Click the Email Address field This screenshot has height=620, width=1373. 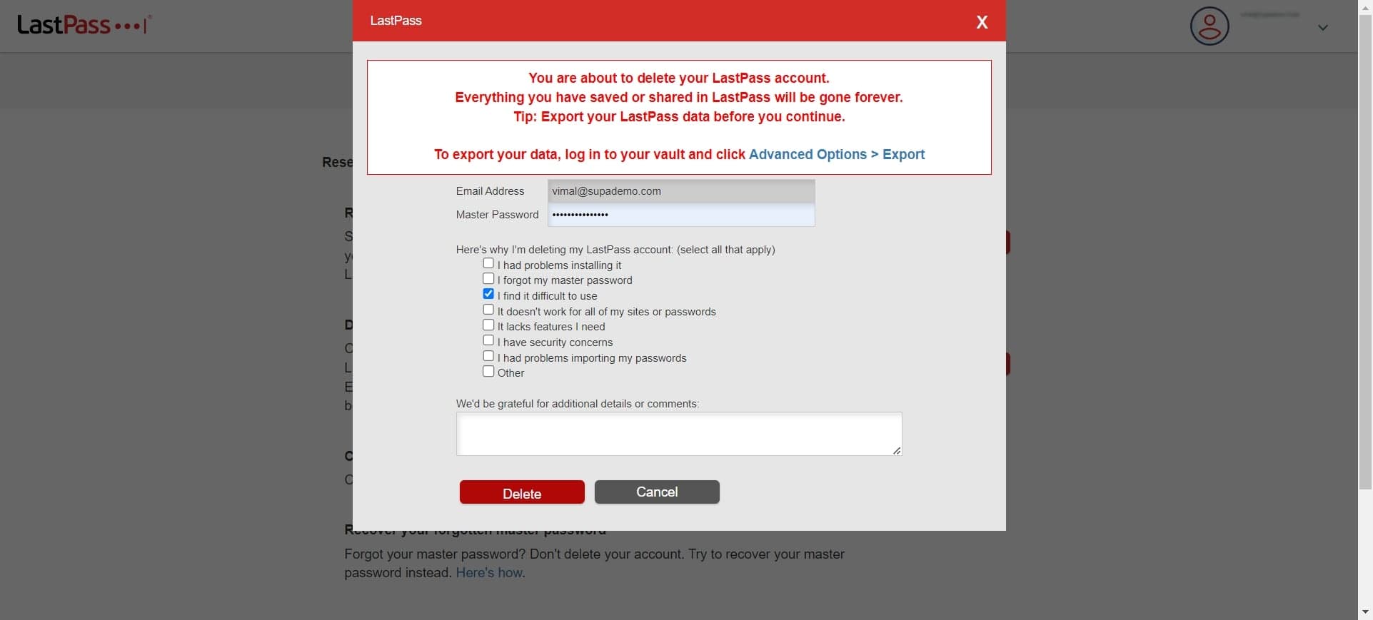pyautogui.click(x=680, y=191)
